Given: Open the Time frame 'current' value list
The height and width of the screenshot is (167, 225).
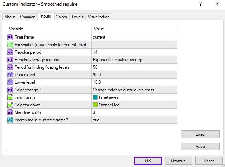Looking at the screenshot, I should [x=134, y=37].
